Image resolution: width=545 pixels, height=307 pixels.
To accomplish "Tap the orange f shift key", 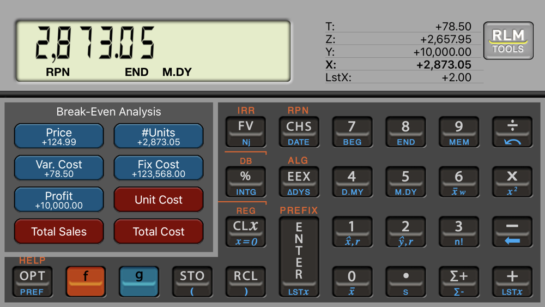I will coord(86,281).
